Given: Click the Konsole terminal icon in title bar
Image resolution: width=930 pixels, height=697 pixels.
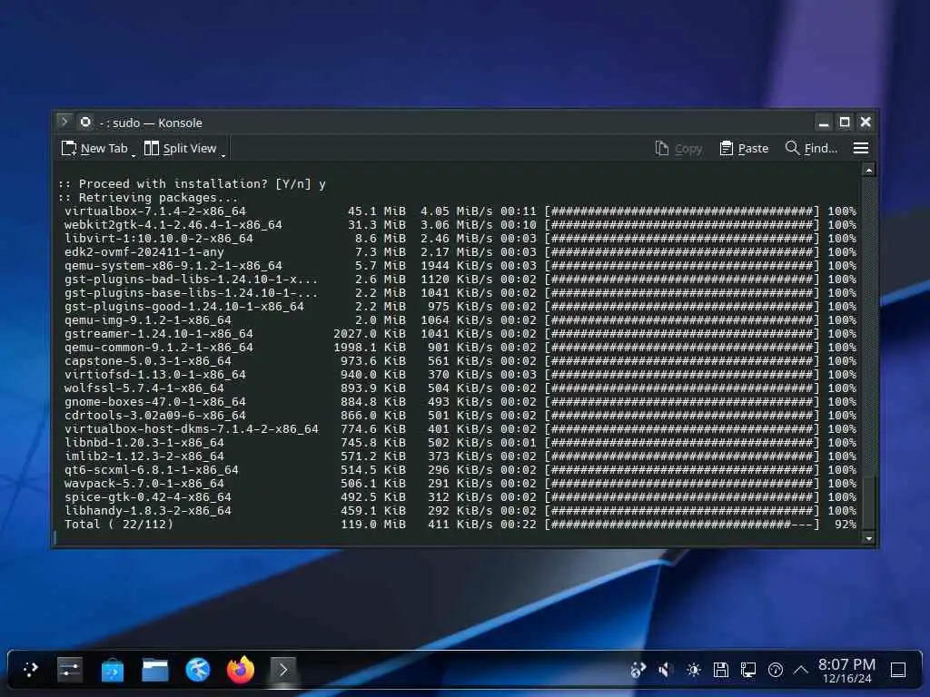Looking at the screenshot, I should [x=64, y=123].
